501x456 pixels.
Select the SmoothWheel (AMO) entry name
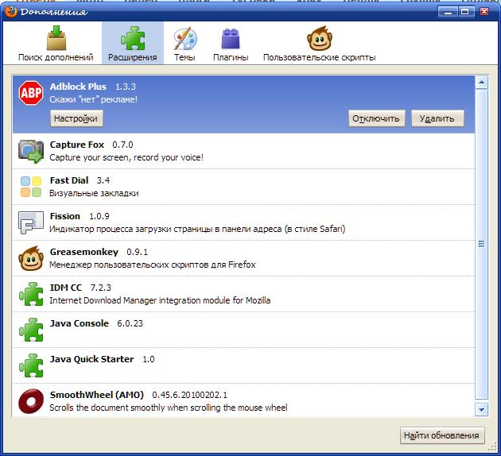[x=96, y=395]
